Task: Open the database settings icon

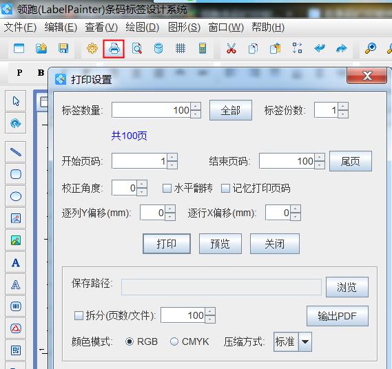Action: pos(158,48)
